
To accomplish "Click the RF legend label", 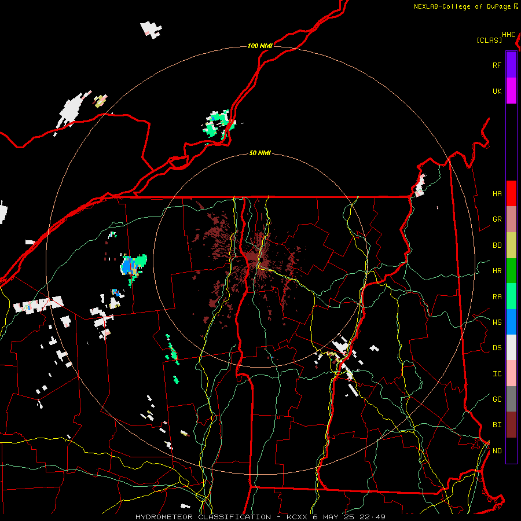I will click(497, 65).
